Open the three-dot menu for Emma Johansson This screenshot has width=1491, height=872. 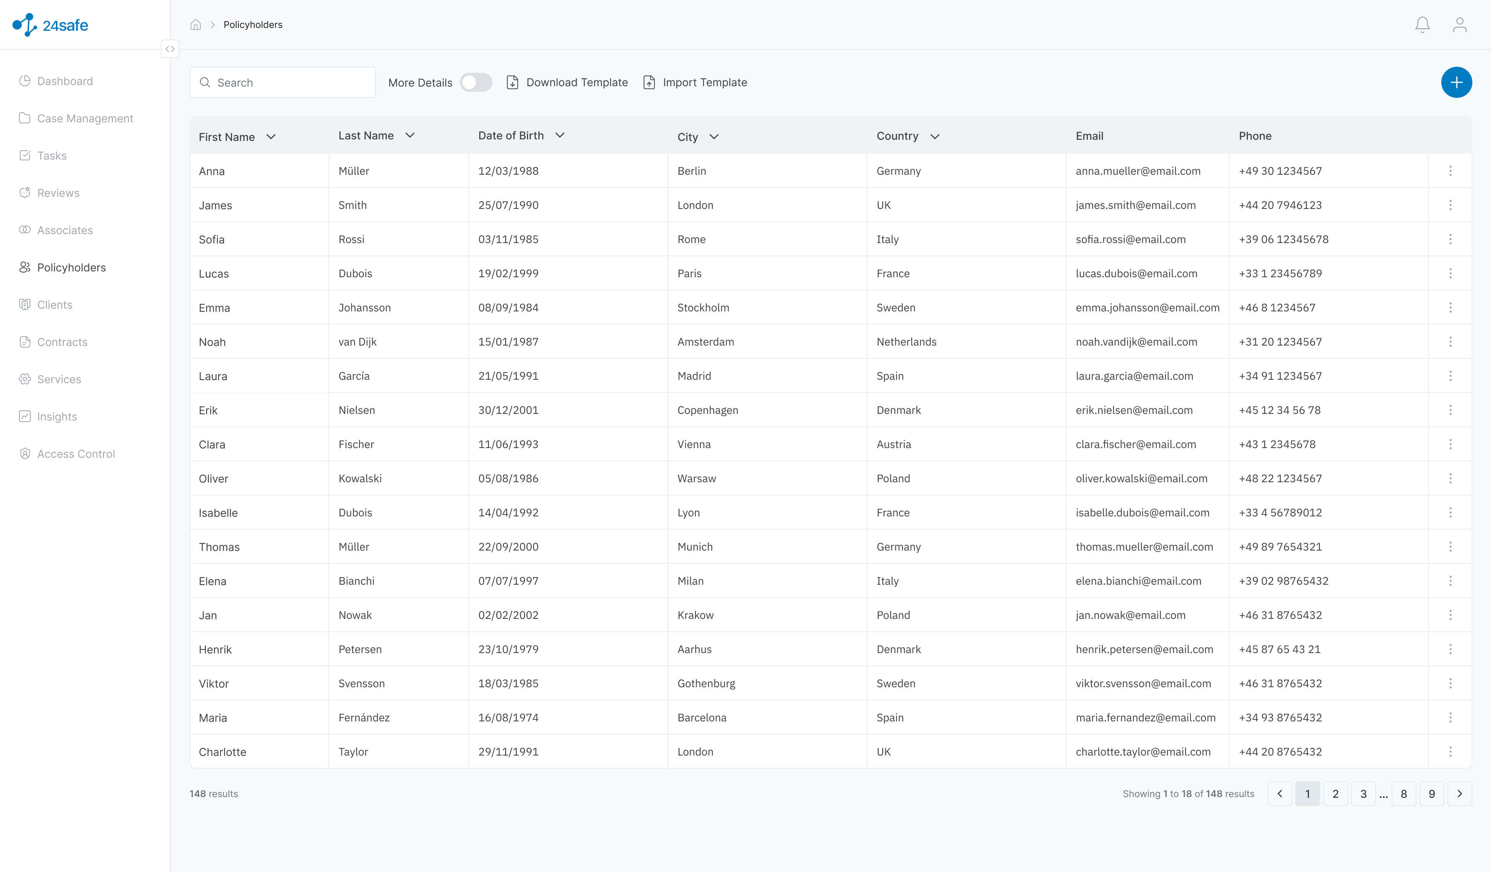coord(1450,307)
